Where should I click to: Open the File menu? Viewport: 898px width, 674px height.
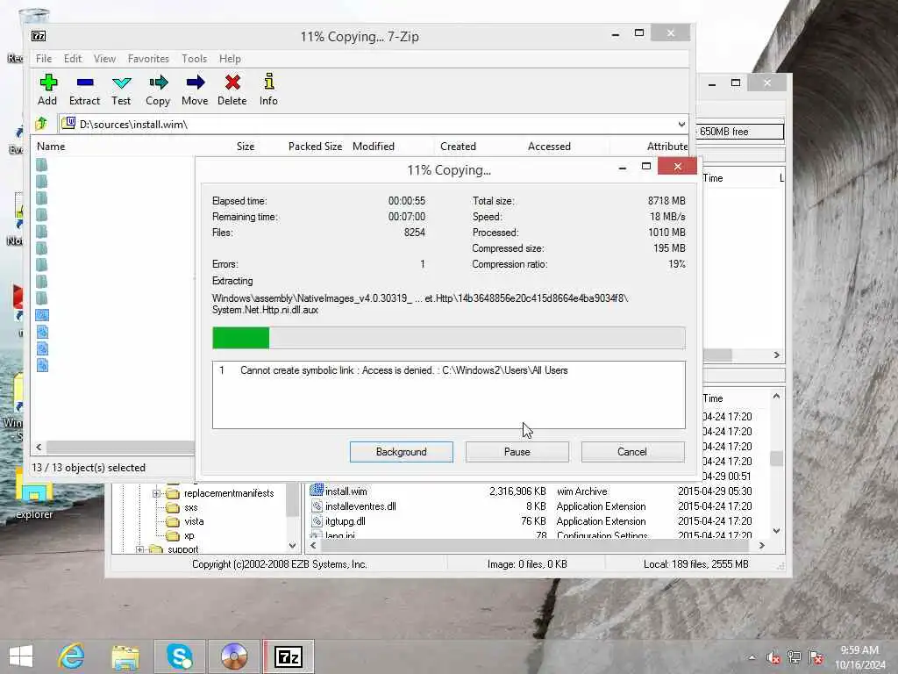pos(44,59)
